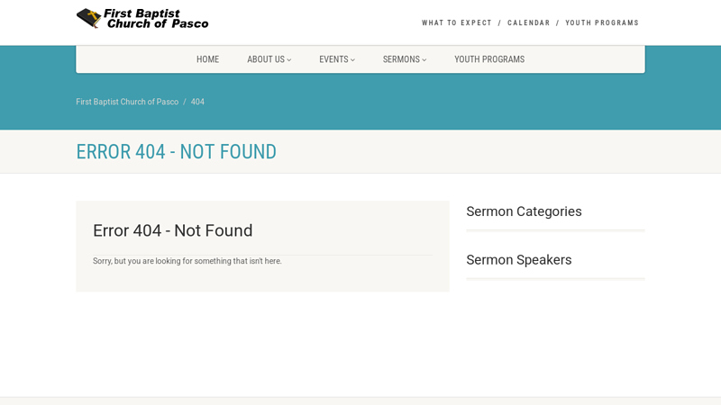Viewport: 721px width, 405px height.
Task: Click the Sermon Speakers sidebar heading
Action: point(518,260)
